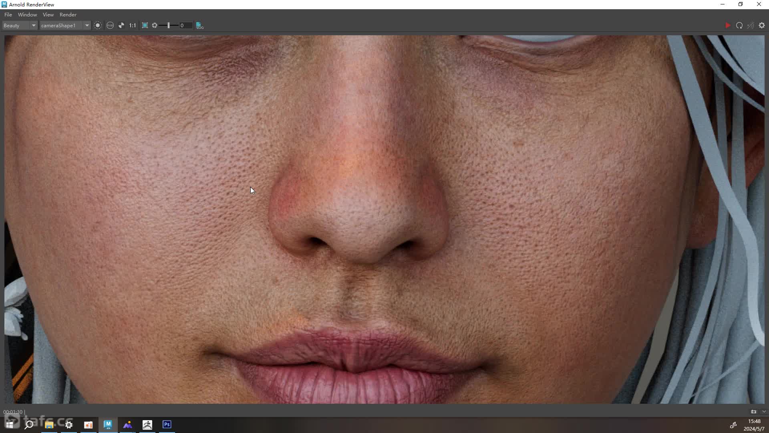Open the Window menu

[27, 14]
